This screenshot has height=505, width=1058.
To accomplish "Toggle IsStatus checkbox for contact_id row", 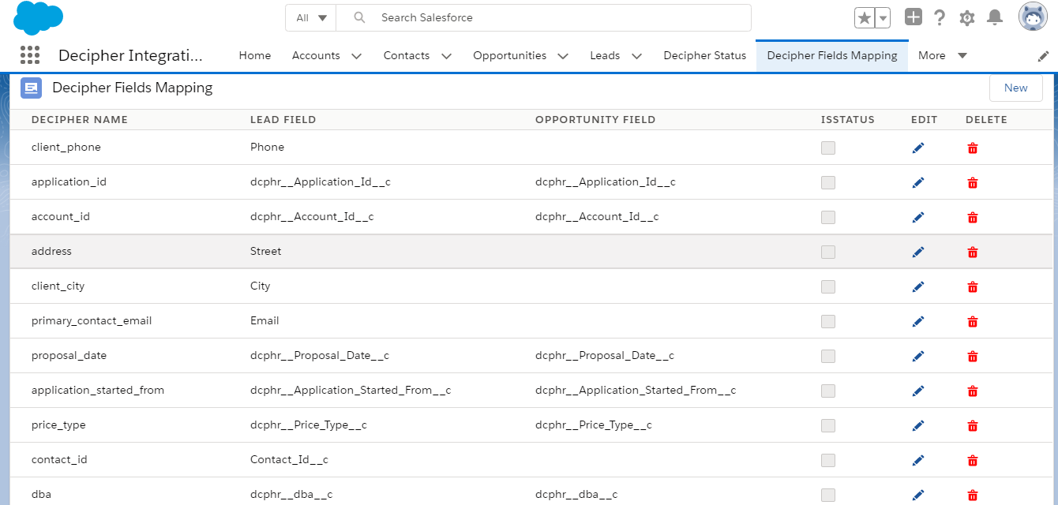I will (828, 461).
